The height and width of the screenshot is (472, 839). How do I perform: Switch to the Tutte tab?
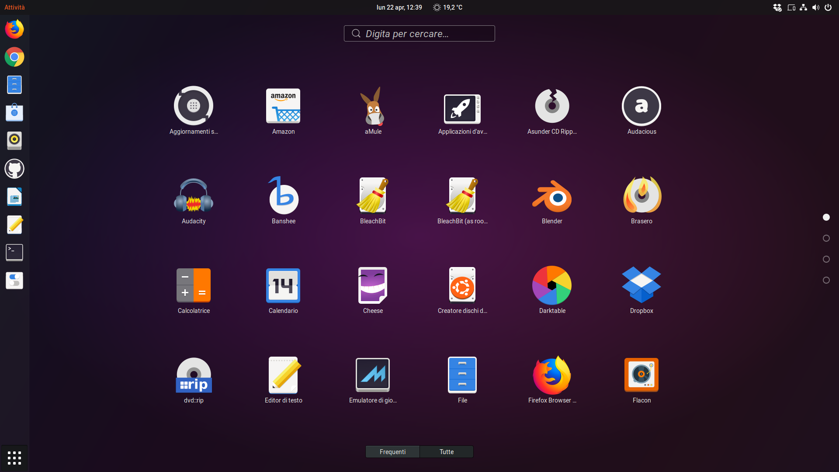coord(446,451)
